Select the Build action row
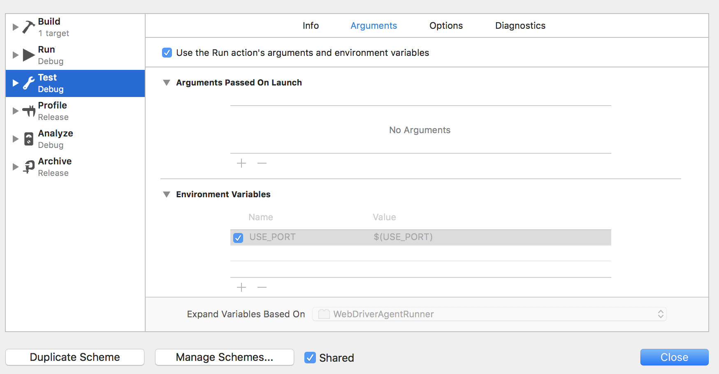 [x=75, y=27]
